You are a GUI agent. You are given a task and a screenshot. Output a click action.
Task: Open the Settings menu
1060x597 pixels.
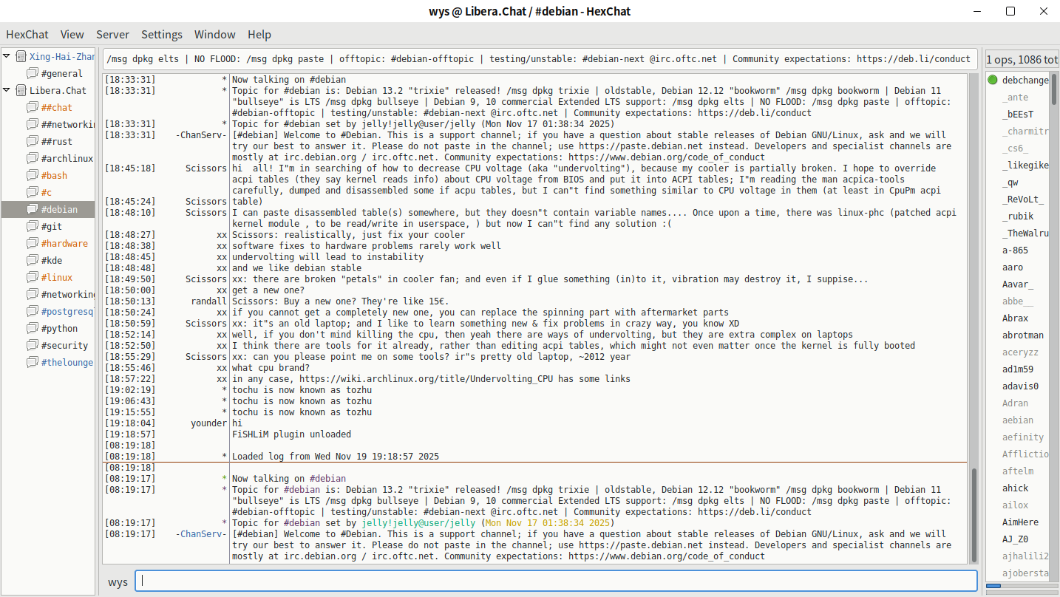click(162, 34)
